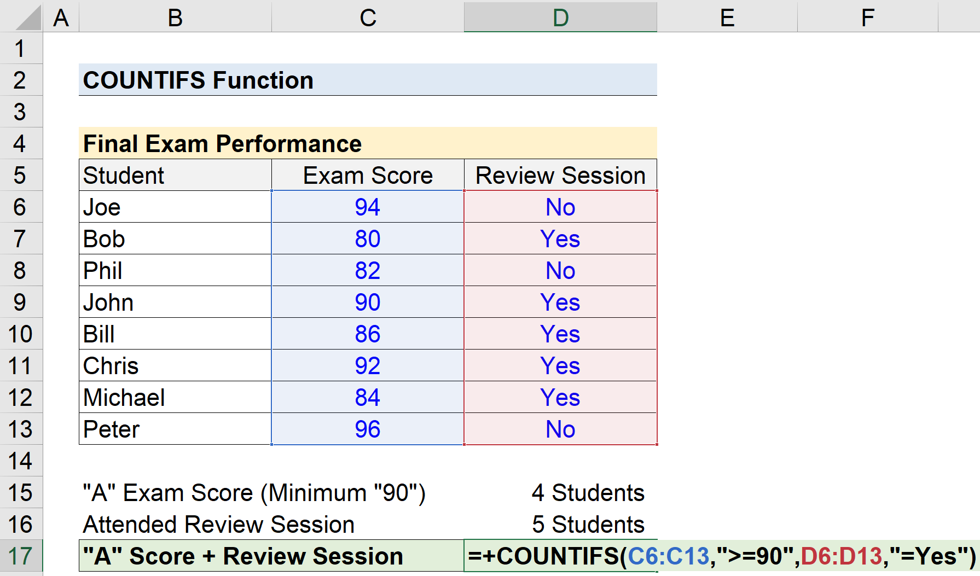Click the 'Exam Score' header cell
Viewport: 980px width, 576px height.
368,175
